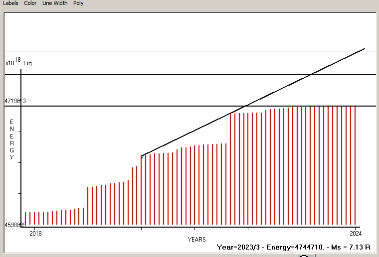
Task: Open the Labels menu
Action: [10, 3]
